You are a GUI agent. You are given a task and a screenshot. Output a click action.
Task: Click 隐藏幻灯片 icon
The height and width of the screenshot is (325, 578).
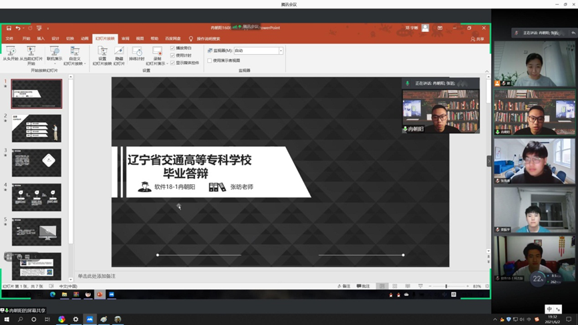pos(119,55)
